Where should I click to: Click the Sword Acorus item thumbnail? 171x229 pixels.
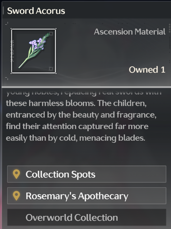[x=34, y=51]
